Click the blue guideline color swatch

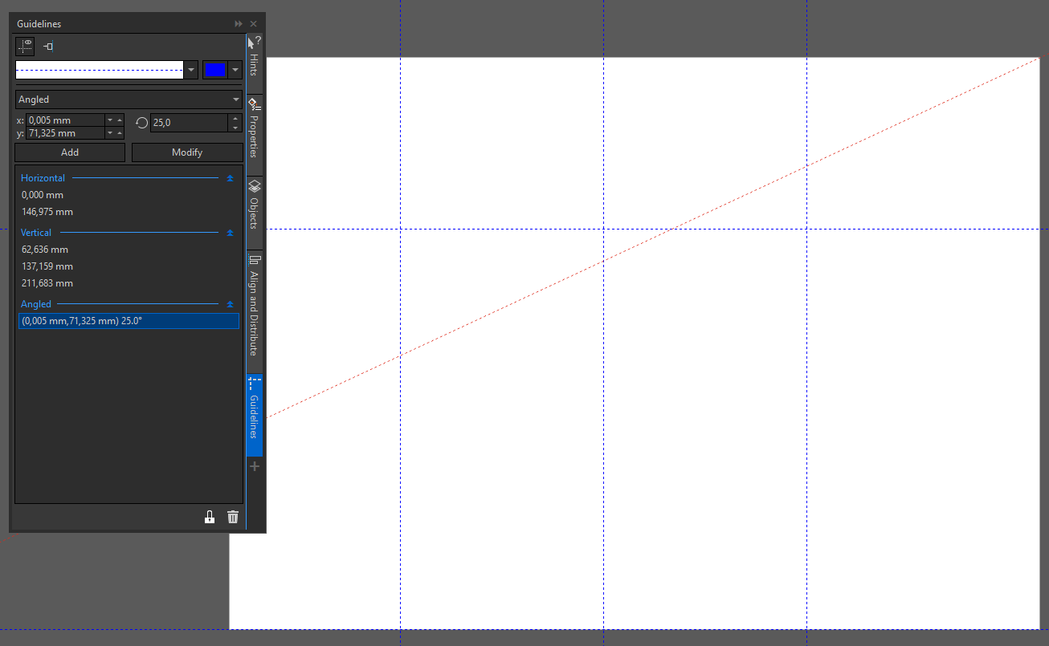click(x=214, y=71)
